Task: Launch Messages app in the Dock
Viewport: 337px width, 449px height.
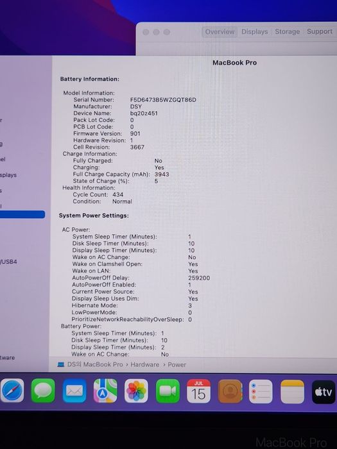Action: coord(43,391)
